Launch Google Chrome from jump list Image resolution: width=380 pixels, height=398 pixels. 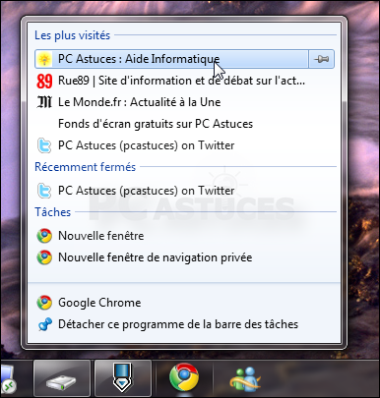click(184, 303)
